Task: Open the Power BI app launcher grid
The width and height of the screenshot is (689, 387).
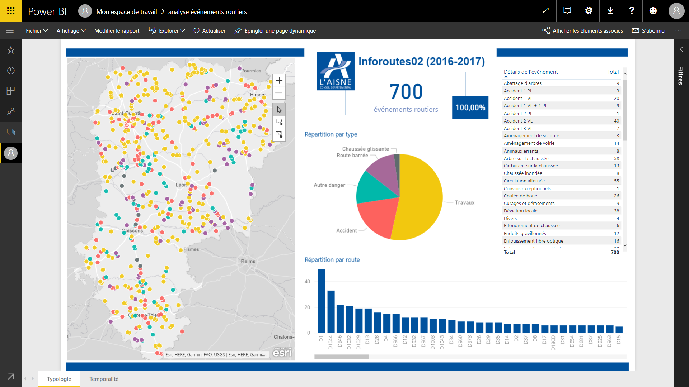Action: [x=11, y=11]
